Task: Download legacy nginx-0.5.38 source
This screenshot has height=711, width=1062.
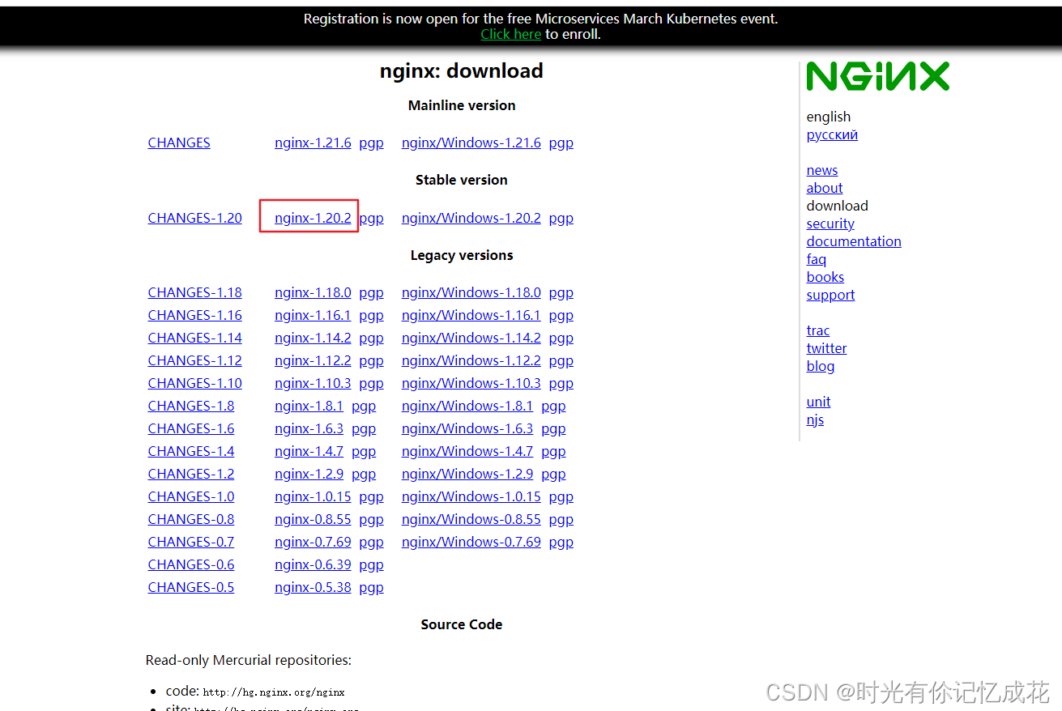Action: [313, 587]
